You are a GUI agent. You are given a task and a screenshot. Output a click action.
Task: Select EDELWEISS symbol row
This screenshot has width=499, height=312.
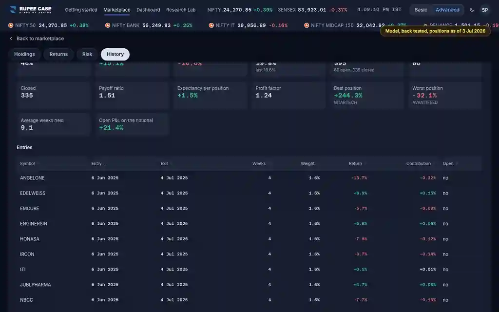pos(249,193)
